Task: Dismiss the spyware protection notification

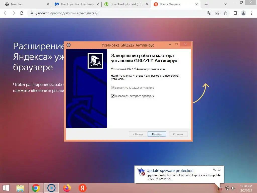Action: [219, 170]
